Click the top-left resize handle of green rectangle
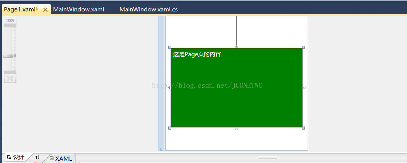 click(170, 47)
